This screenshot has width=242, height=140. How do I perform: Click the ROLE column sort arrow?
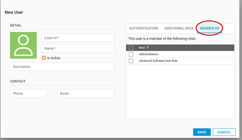pyautogui.click(x=148, y=48)
